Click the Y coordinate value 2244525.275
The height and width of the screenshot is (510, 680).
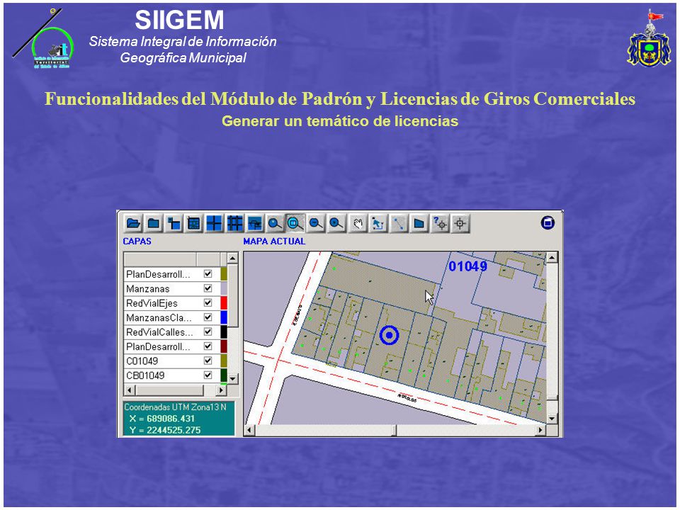174,430
